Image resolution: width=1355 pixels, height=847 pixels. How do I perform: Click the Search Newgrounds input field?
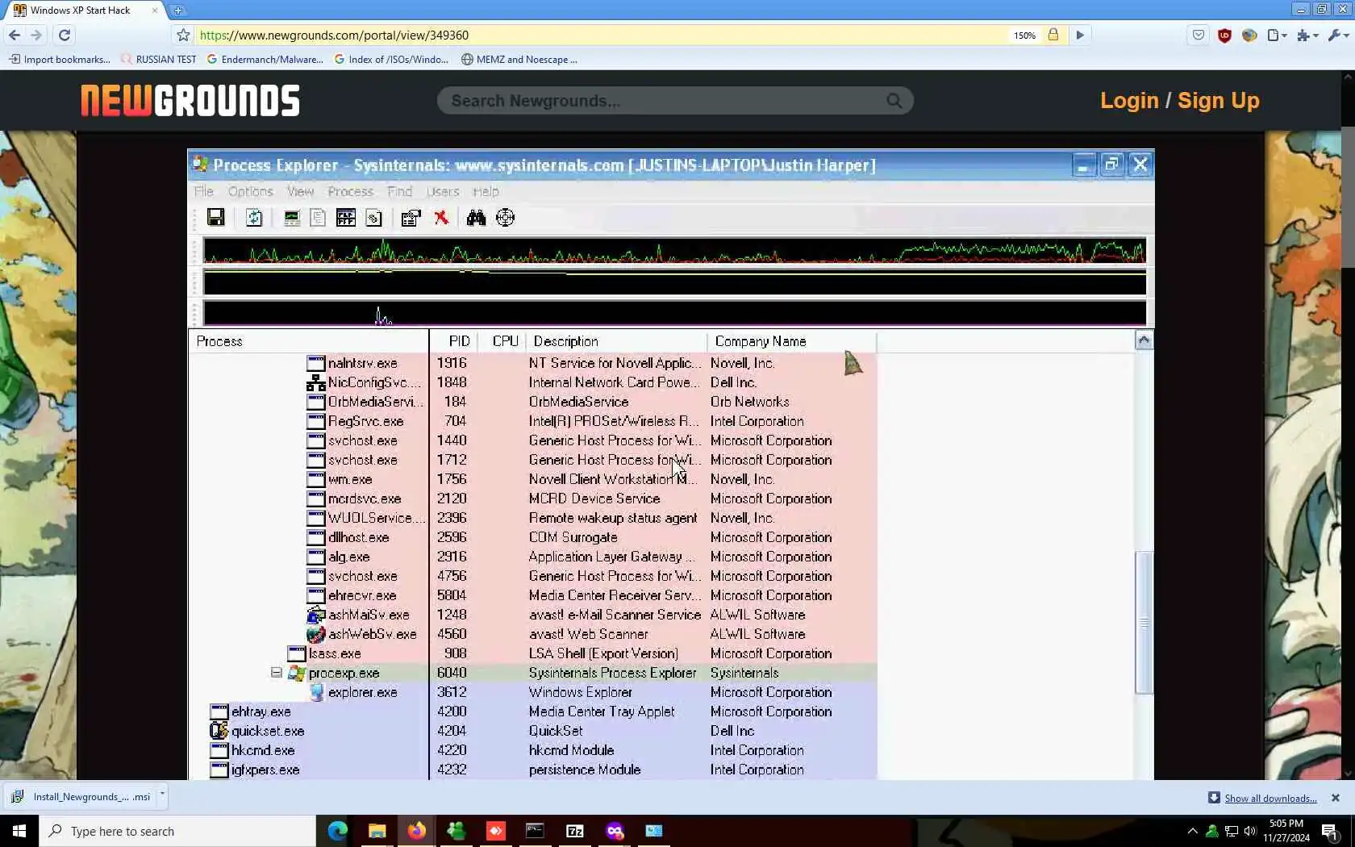click(675, 101)
